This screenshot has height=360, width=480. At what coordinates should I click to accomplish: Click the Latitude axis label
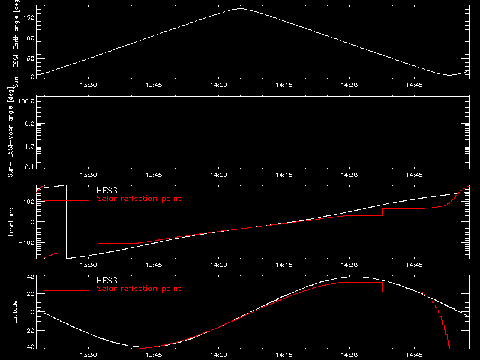14,312
